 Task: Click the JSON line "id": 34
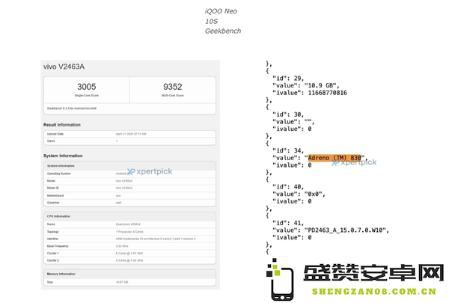tap(288, 150)
